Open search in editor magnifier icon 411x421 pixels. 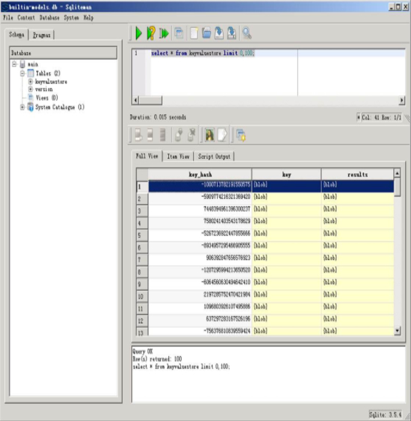pyautogui.click(x=247, y=33)
